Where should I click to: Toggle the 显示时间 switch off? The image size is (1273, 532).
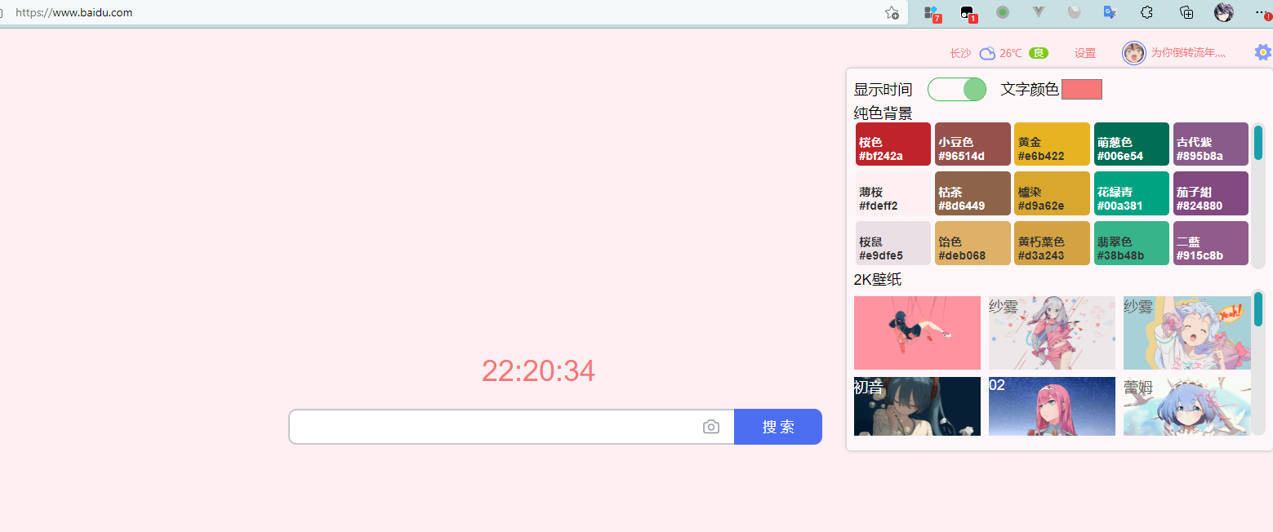pos(957,90)
